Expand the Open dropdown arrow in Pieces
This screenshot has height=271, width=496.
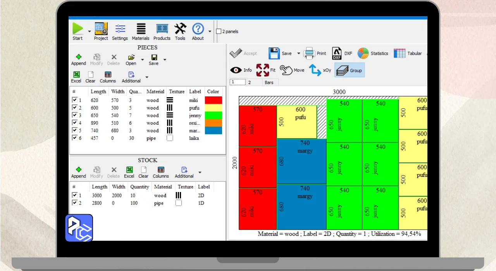point(142,60)
